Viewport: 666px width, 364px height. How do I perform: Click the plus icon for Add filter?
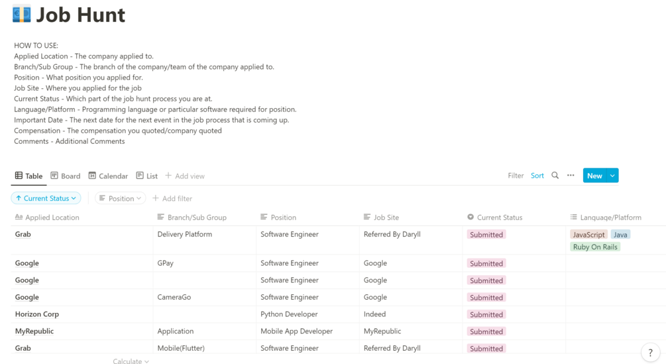(x=156, y=198)
